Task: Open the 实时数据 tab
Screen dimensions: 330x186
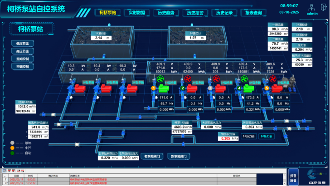Action: (x=136, y=13)
